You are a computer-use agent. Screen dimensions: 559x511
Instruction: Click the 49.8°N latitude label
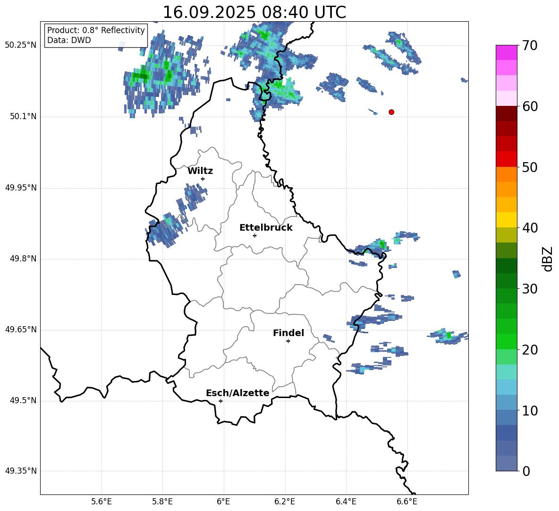click(x=23, y=259)
